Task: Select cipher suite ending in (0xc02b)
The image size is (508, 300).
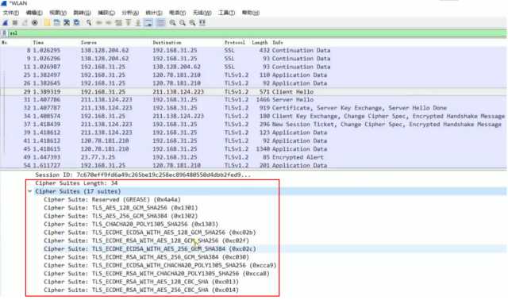Action: [x=150, y=233]
